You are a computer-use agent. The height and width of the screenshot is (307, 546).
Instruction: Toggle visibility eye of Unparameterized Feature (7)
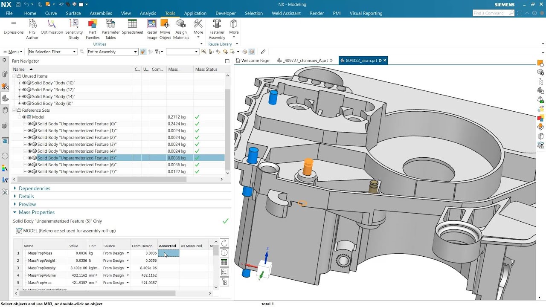tap(29, 172)
